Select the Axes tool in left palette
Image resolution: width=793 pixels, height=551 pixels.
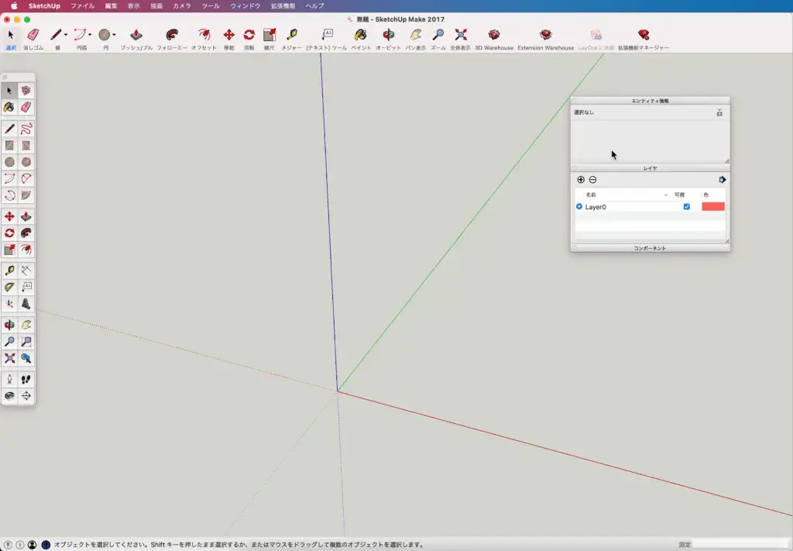(x=9, y=304)
